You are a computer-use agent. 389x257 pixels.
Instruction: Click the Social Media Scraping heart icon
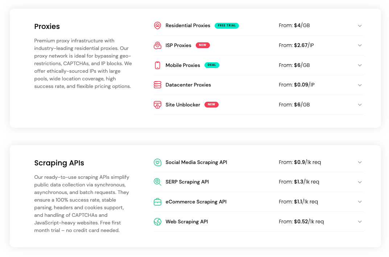coord(157,162)
